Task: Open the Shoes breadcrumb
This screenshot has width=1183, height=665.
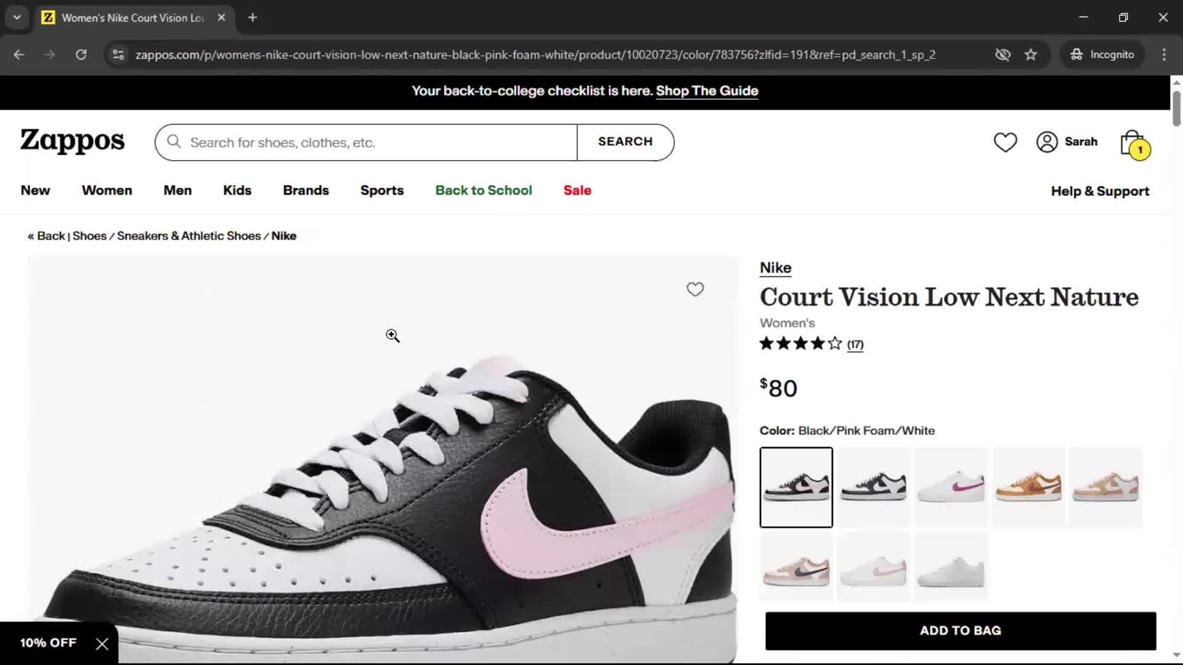Action: click(89, 236)
